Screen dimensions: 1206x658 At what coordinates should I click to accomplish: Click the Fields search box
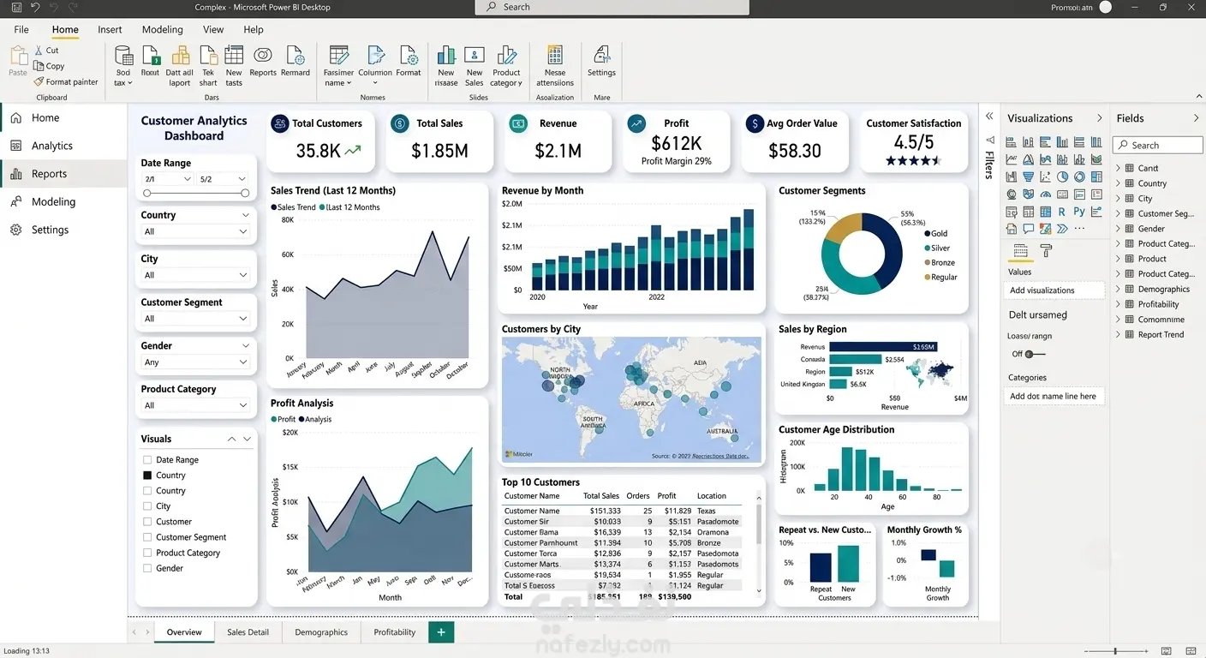(x=1157, y=146)
